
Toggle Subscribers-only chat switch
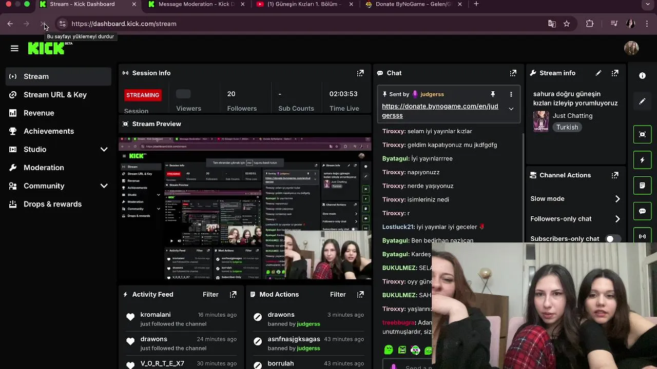tap(612, 239)
